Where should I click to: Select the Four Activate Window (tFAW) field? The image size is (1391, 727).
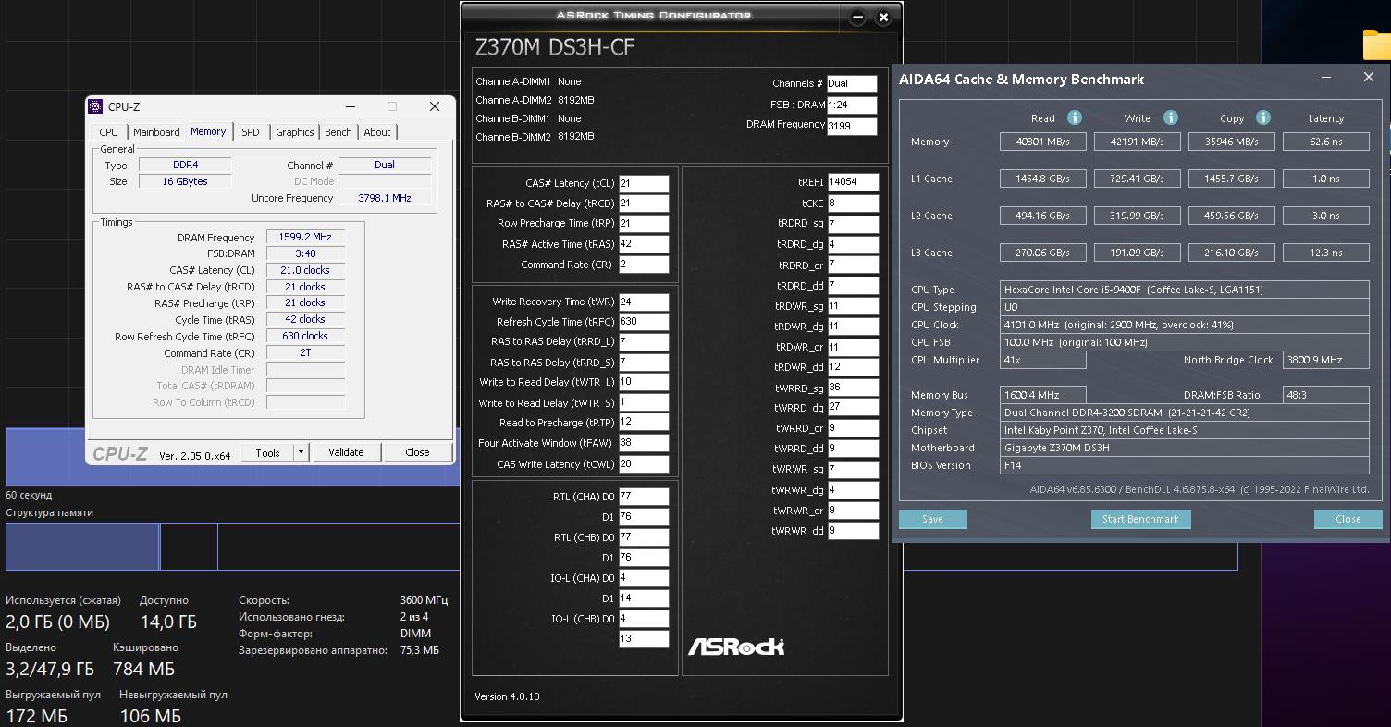(x=644, y=443)
